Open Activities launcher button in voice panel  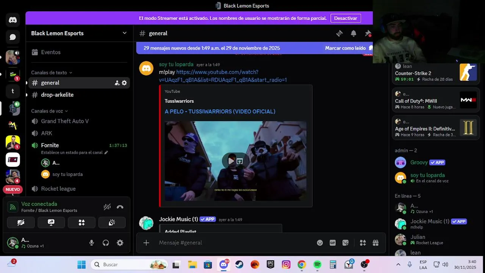coord(81,223)
